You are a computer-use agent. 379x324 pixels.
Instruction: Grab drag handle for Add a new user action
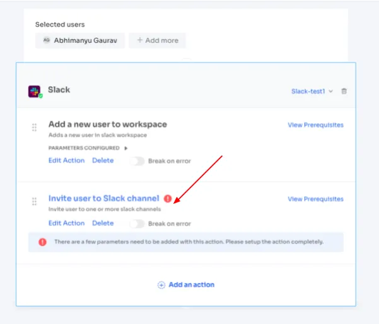tap(34, 127)
